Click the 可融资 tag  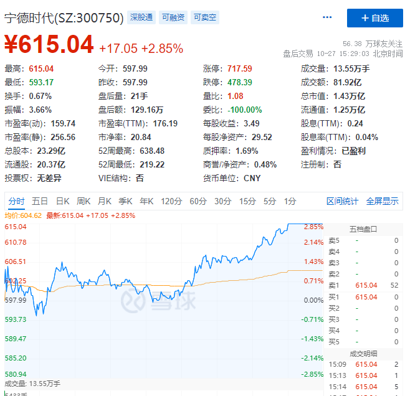pyautogui.click(x=173, y=17)
